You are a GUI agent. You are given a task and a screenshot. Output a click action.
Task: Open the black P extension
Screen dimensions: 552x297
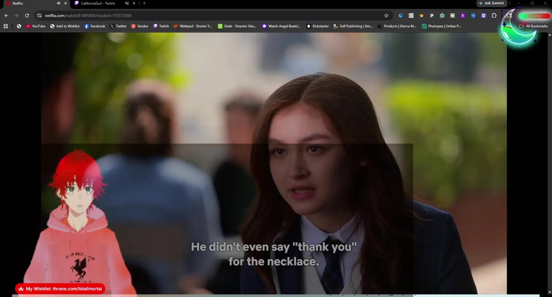[x=432, y=16]
